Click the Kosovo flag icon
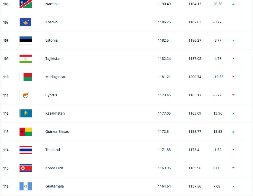 coord(25,22)
